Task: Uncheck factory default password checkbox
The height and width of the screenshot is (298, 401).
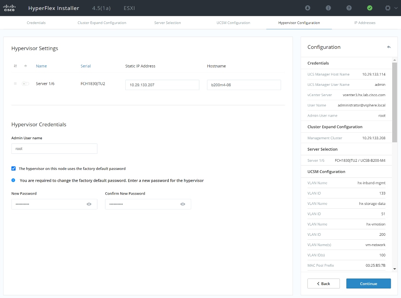Action: click(x=13, y=168)
